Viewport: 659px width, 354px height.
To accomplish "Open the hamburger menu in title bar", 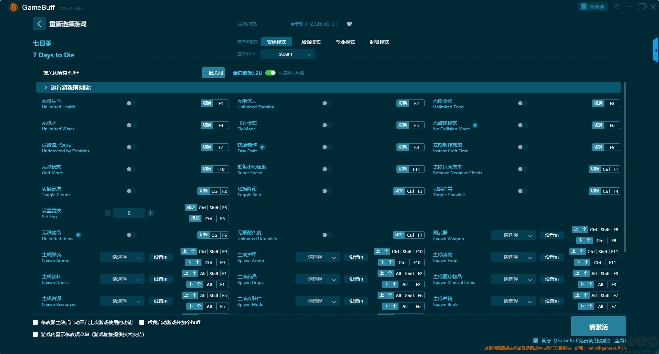I will click(617, 7).
